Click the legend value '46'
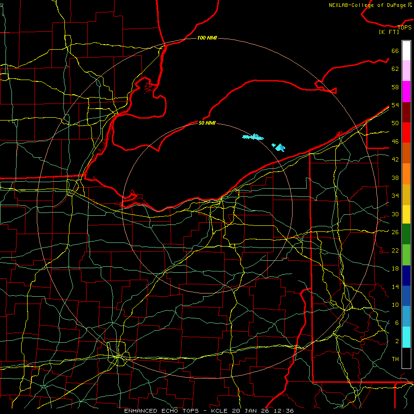 395,142
